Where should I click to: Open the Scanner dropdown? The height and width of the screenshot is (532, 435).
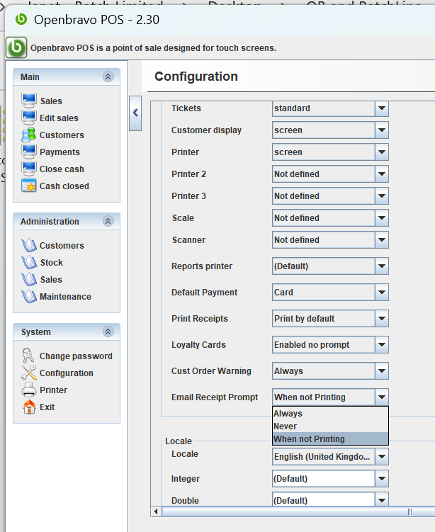(382, 240)
